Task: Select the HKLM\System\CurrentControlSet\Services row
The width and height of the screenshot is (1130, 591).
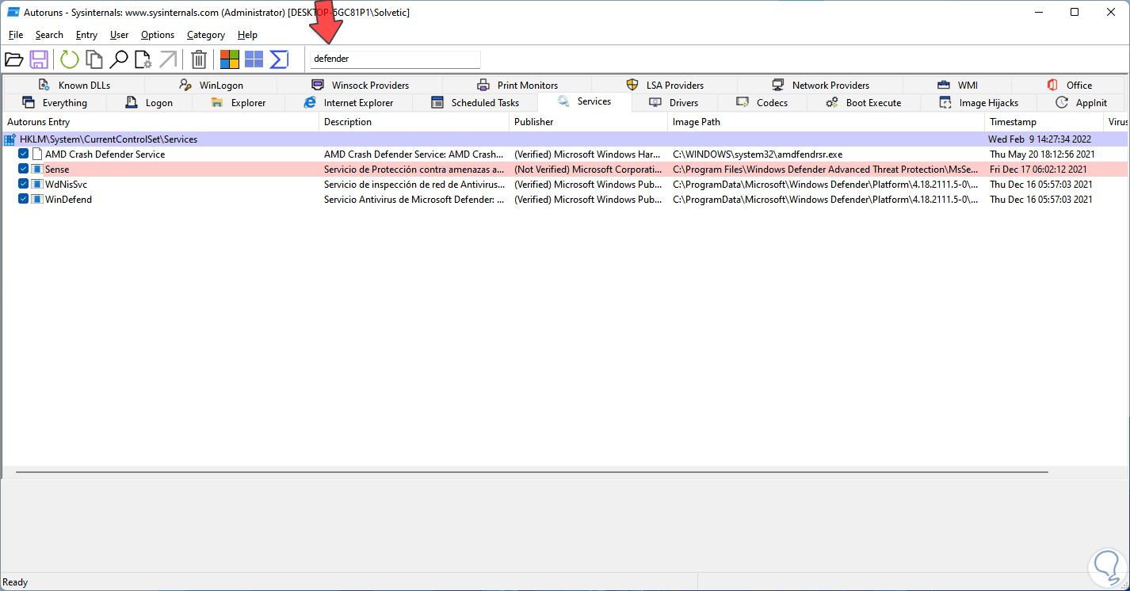Action: click(565, 139)
